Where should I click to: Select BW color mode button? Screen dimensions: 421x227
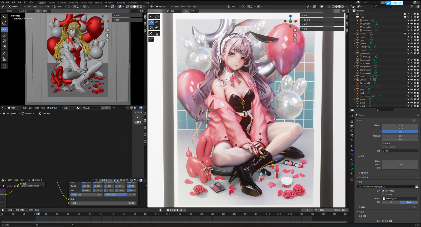[x=391, y=202]
